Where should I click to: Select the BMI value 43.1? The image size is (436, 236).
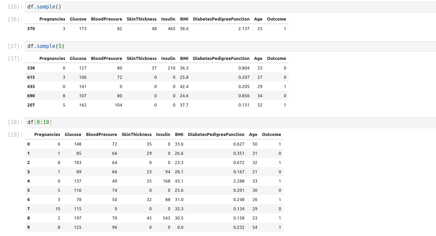(x=179, y=181)
